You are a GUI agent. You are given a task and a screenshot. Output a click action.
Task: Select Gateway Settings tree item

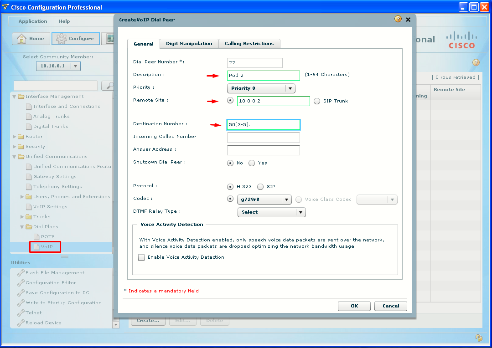tap(55, 177)
